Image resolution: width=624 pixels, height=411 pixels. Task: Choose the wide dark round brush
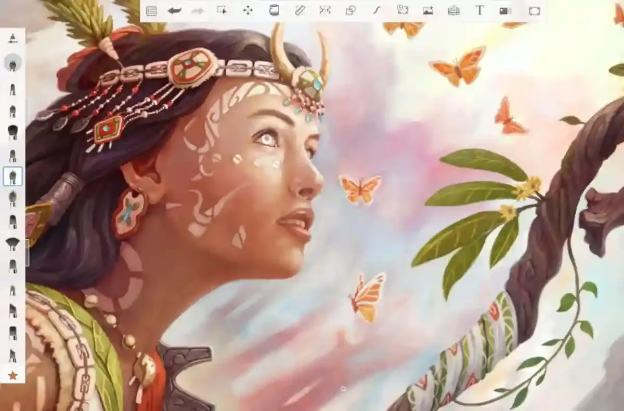(13, 132)
